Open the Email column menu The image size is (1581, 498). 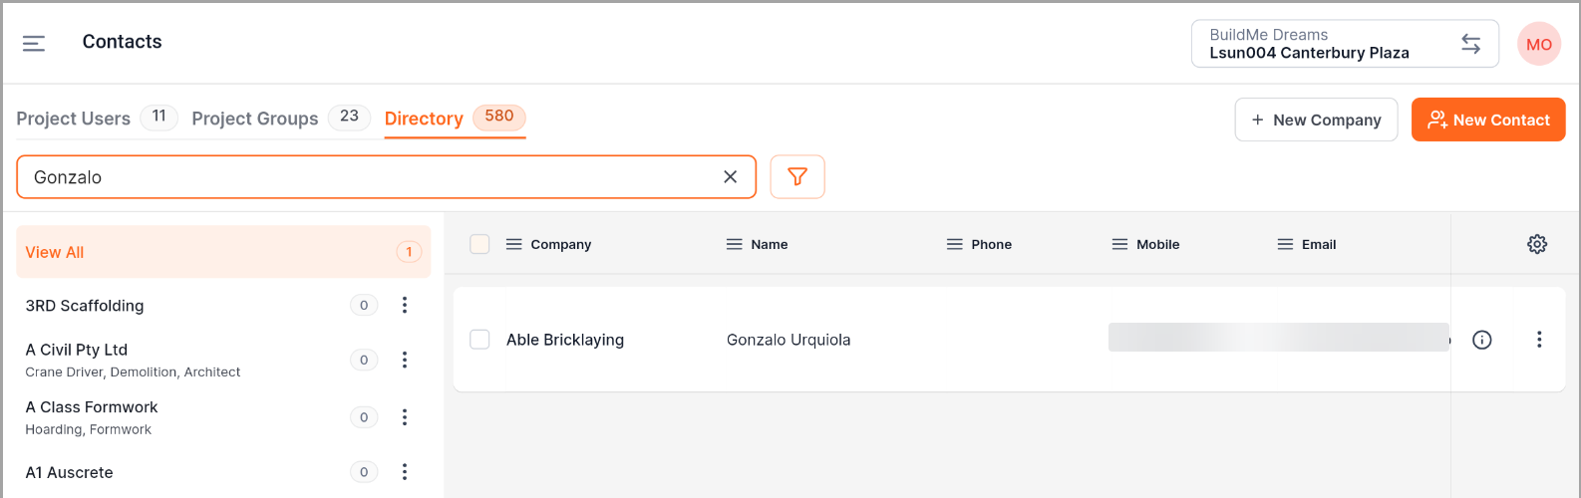tap(1285, 244)
